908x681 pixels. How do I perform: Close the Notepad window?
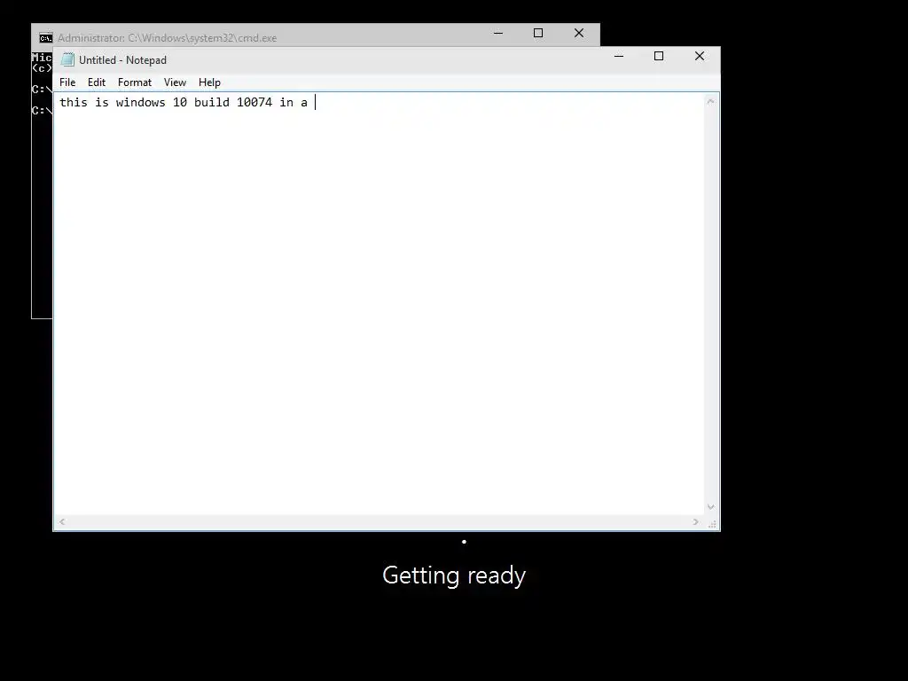click(700, 56)
